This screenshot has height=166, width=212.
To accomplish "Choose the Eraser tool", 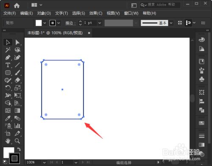I will pos(17,80).
